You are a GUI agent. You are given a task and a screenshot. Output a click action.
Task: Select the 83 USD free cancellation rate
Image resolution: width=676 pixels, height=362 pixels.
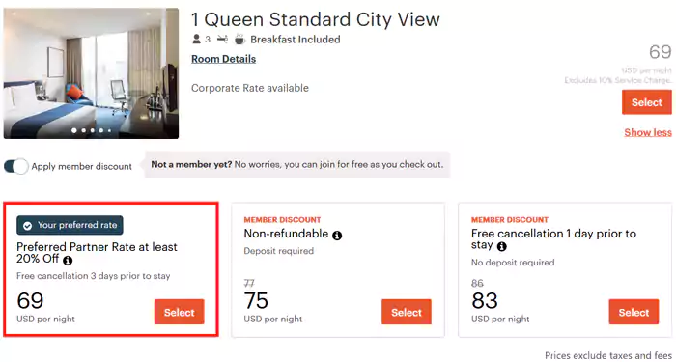tap(634, 312)
